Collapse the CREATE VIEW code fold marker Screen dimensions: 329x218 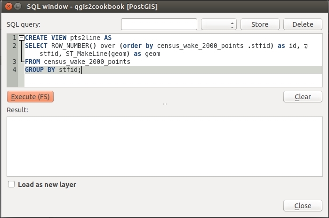point(21,38)
